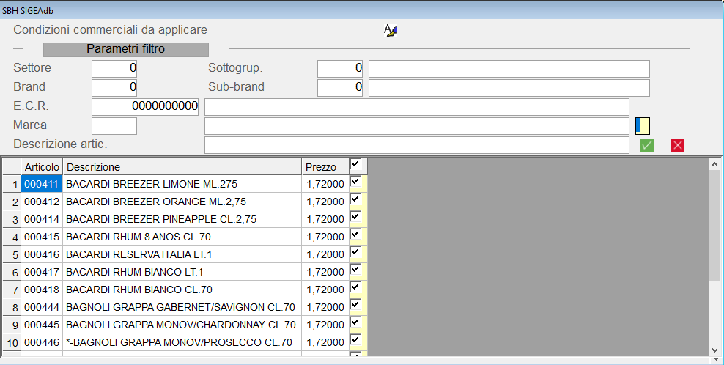The width and height of the screenshot is (724, 365).
Task: Click the scrollbar down arrow
Action: tap(714, 350)
